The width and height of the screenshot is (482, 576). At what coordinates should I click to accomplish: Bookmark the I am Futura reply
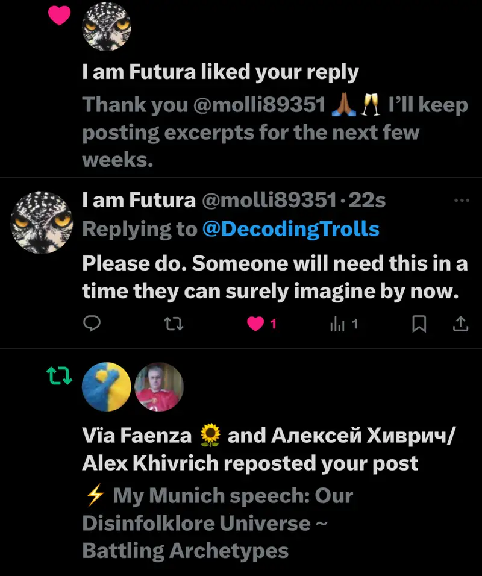419,324
